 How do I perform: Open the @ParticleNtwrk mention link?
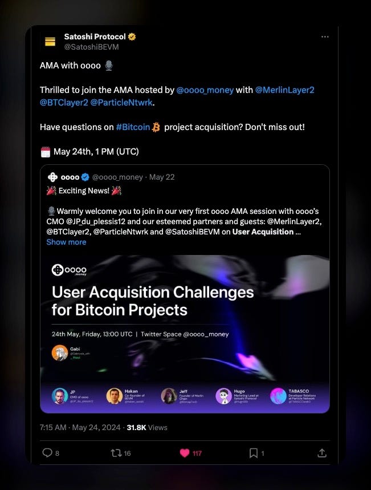pyautogui.click(x=121, y=103)
